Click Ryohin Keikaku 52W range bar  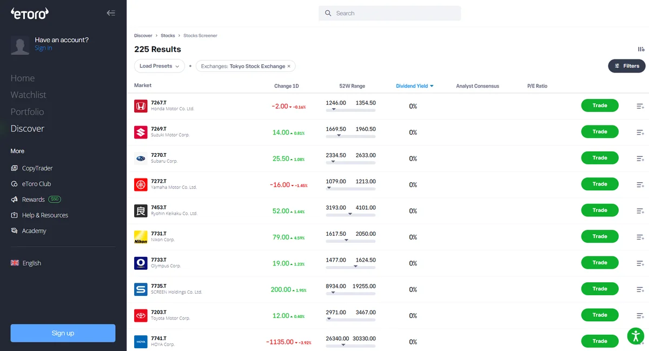tap(350, 215)
